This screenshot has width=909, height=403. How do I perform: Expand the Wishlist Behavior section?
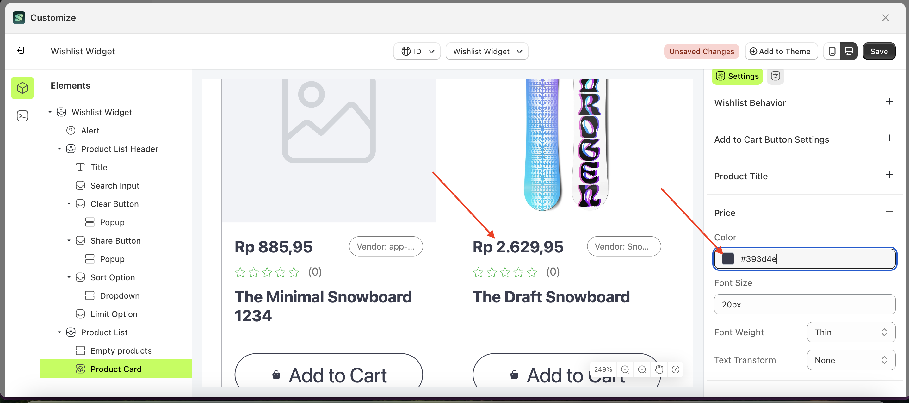pyautogui.click(x=889, y=102)
